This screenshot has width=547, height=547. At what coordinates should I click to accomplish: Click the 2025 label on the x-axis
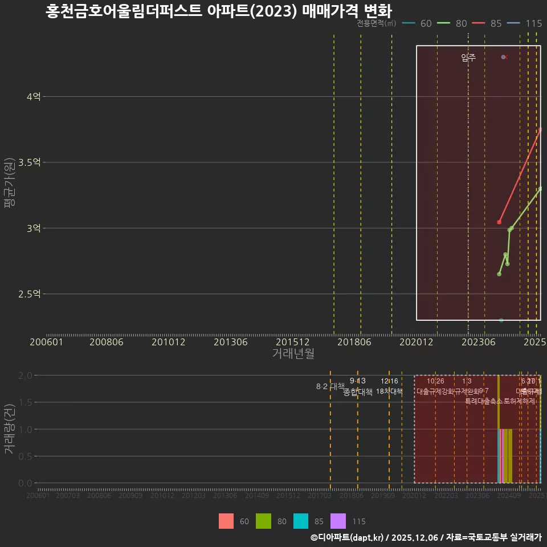(x=534, y=342)
